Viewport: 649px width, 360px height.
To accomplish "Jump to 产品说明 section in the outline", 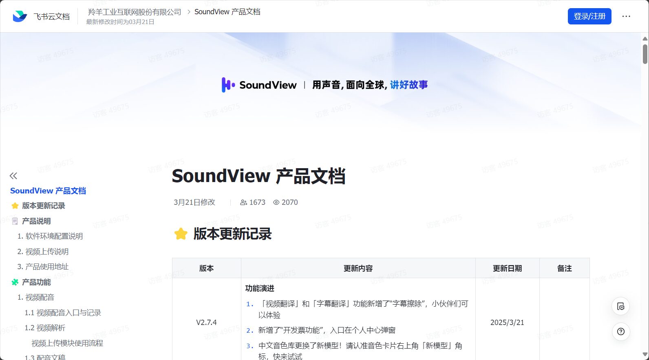I will click(x=36, y=221).
